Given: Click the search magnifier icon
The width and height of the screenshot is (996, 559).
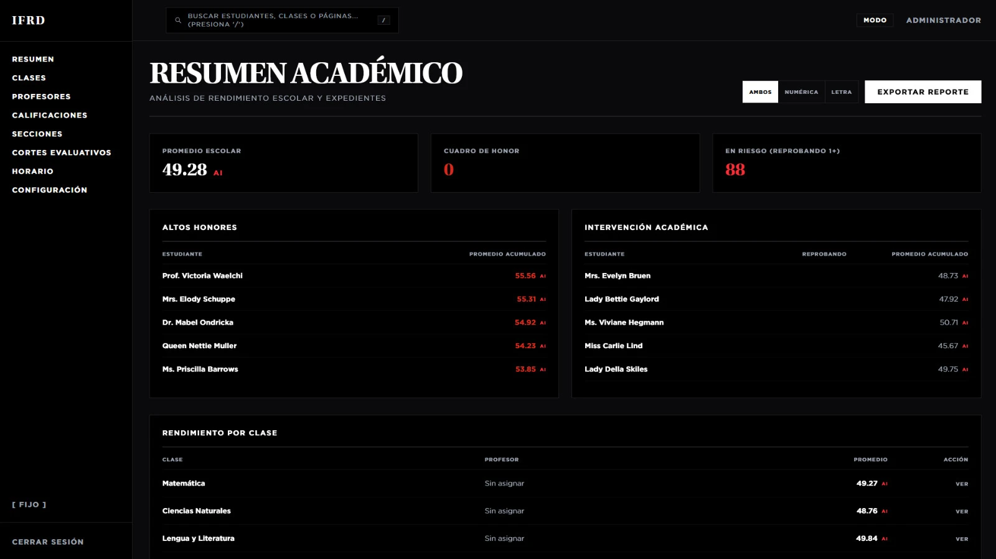Looking at the screenshot, I should [x=178, y=21].
